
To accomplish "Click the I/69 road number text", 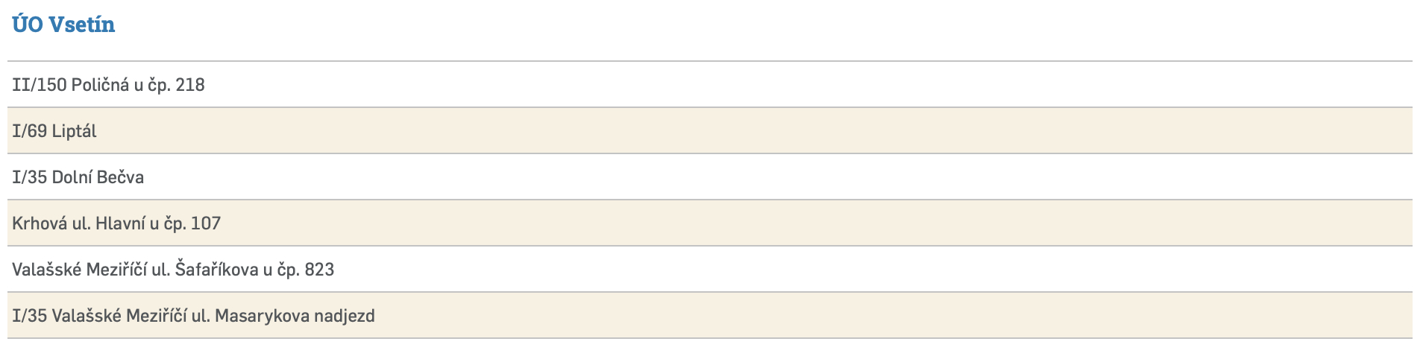I will pos(30,131).
